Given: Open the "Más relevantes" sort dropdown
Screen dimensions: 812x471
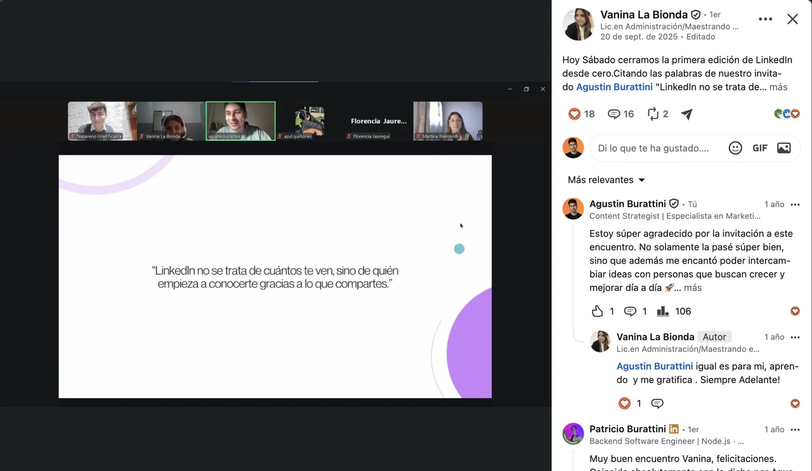Looking at the screenshot, I should point(606,180).
